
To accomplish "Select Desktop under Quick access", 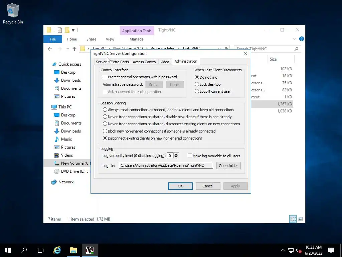I will (64, 72).
